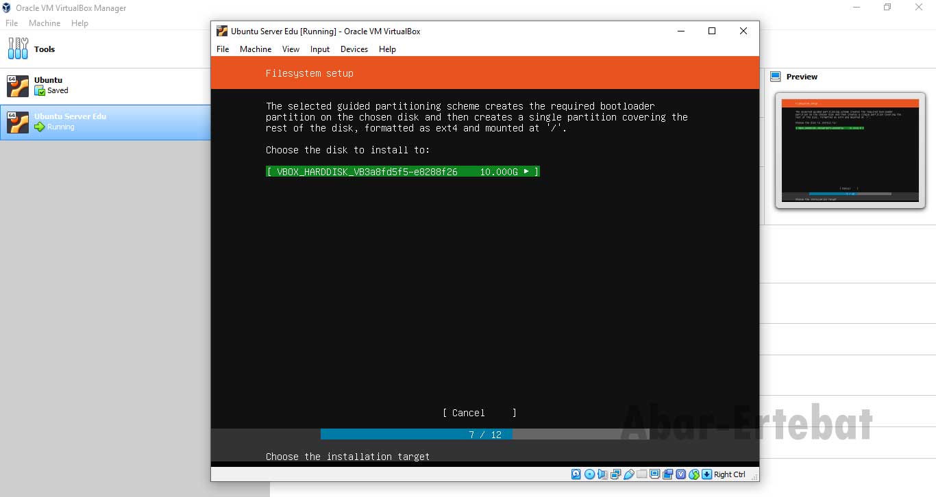The width and height of the screenshot is (936, 497).
Task: Click the display monitor icon in VM status bar
Action: [654, 474]
